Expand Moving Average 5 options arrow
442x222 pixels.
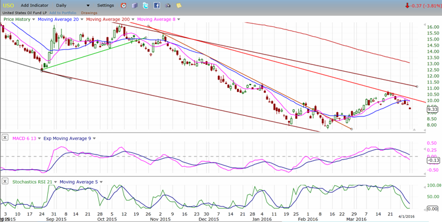(101, 182)
